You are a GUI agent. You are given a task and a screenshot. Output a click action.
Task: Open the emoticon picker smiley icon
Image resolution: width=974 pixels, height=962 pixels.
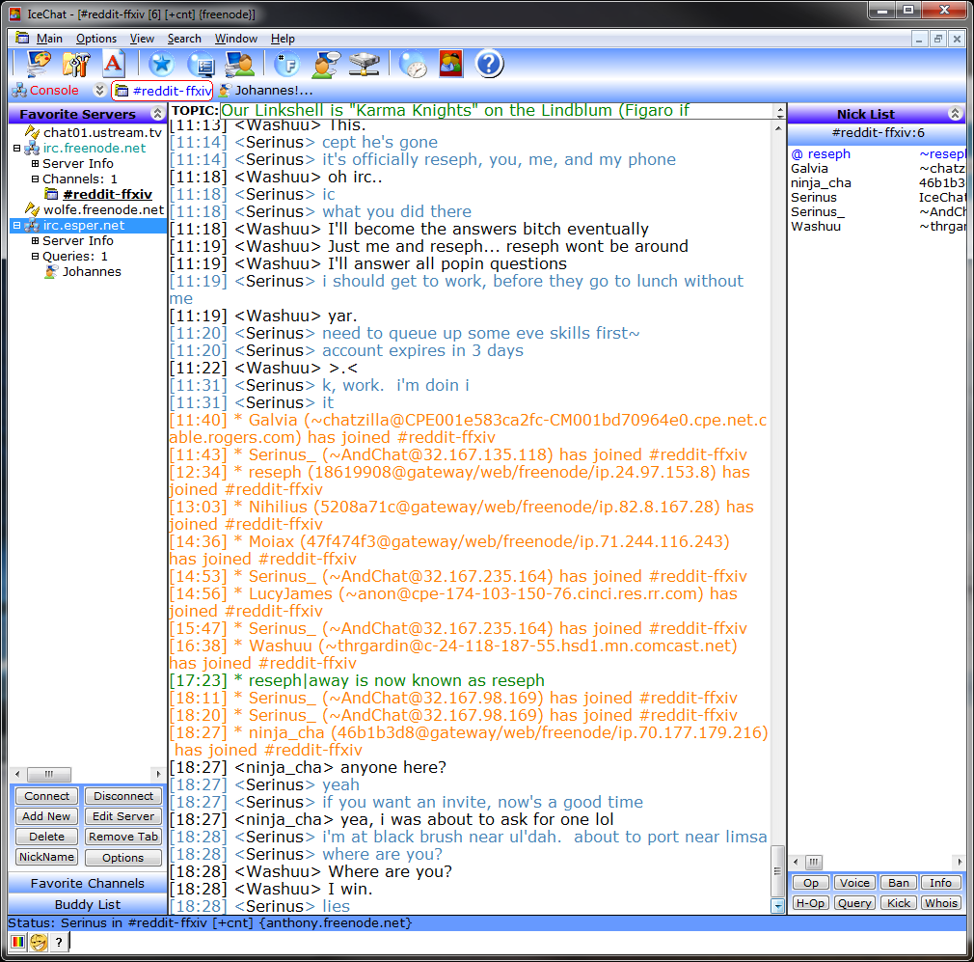click(39, 943)
